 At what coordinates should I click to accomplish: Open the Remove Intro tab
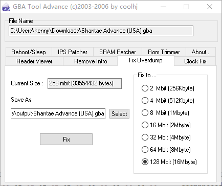(x=91, y=61)
